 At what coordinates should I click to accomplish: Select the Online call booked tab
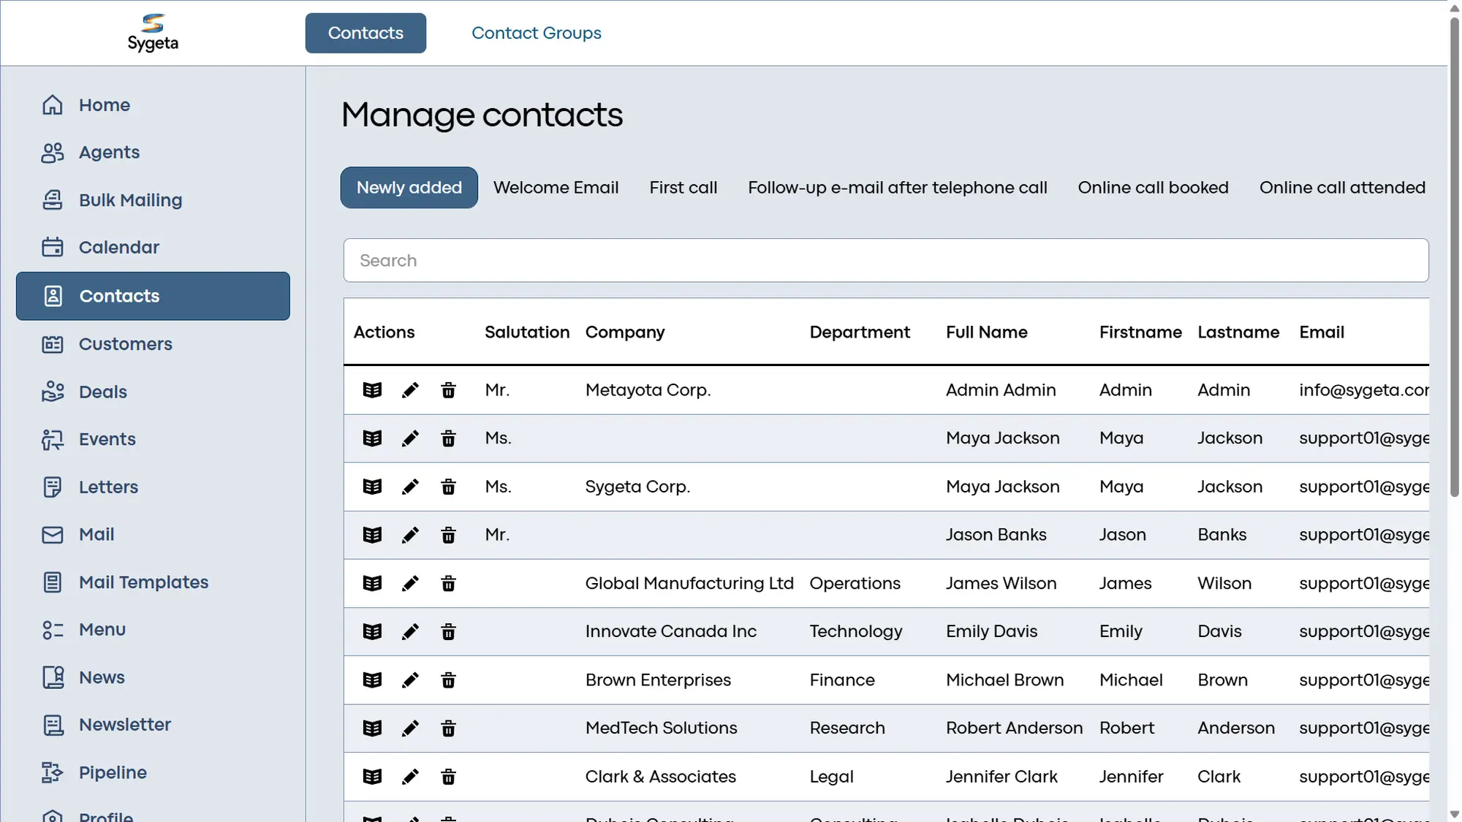click(1153, 188)
